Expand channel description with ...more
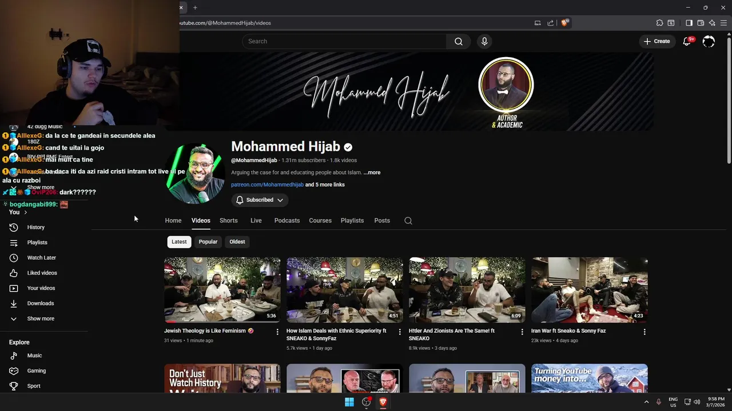 pyautogui.click(x=372, y=172)
